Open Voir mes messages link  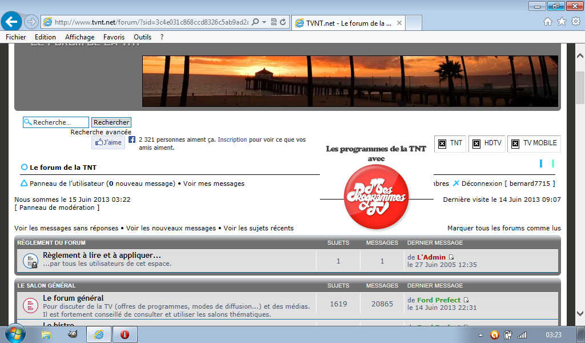214,184
